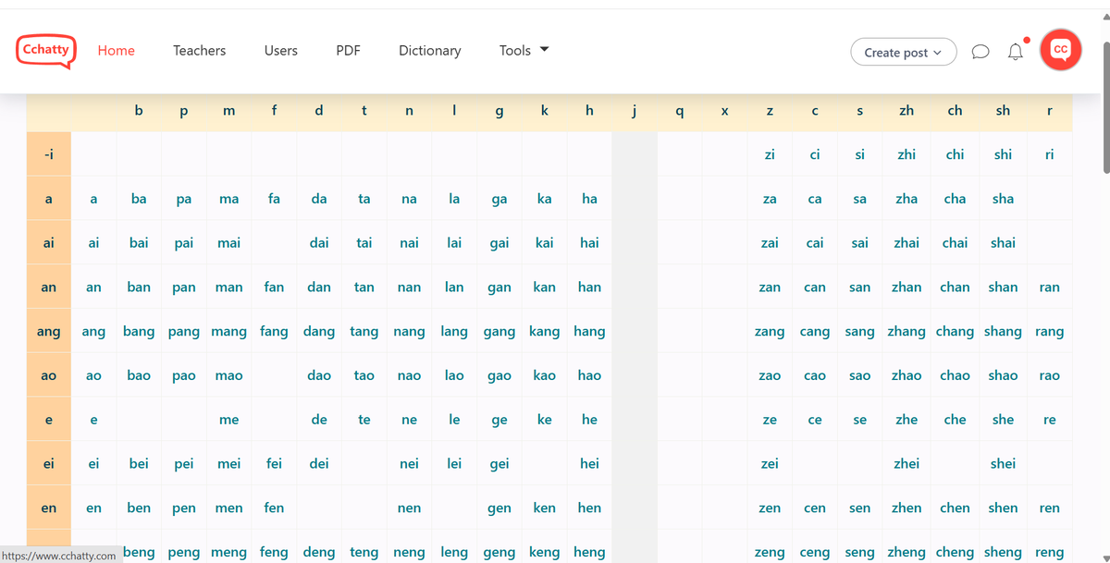
Task: Click the syllable 'hang'
Action: [x=589, y=331]
